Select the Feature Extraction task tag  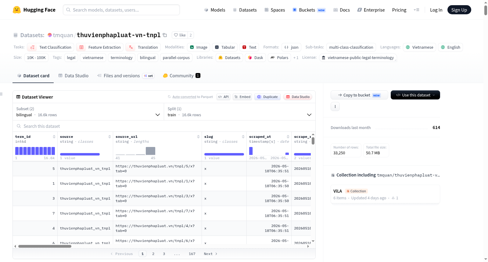pos(100,47)
